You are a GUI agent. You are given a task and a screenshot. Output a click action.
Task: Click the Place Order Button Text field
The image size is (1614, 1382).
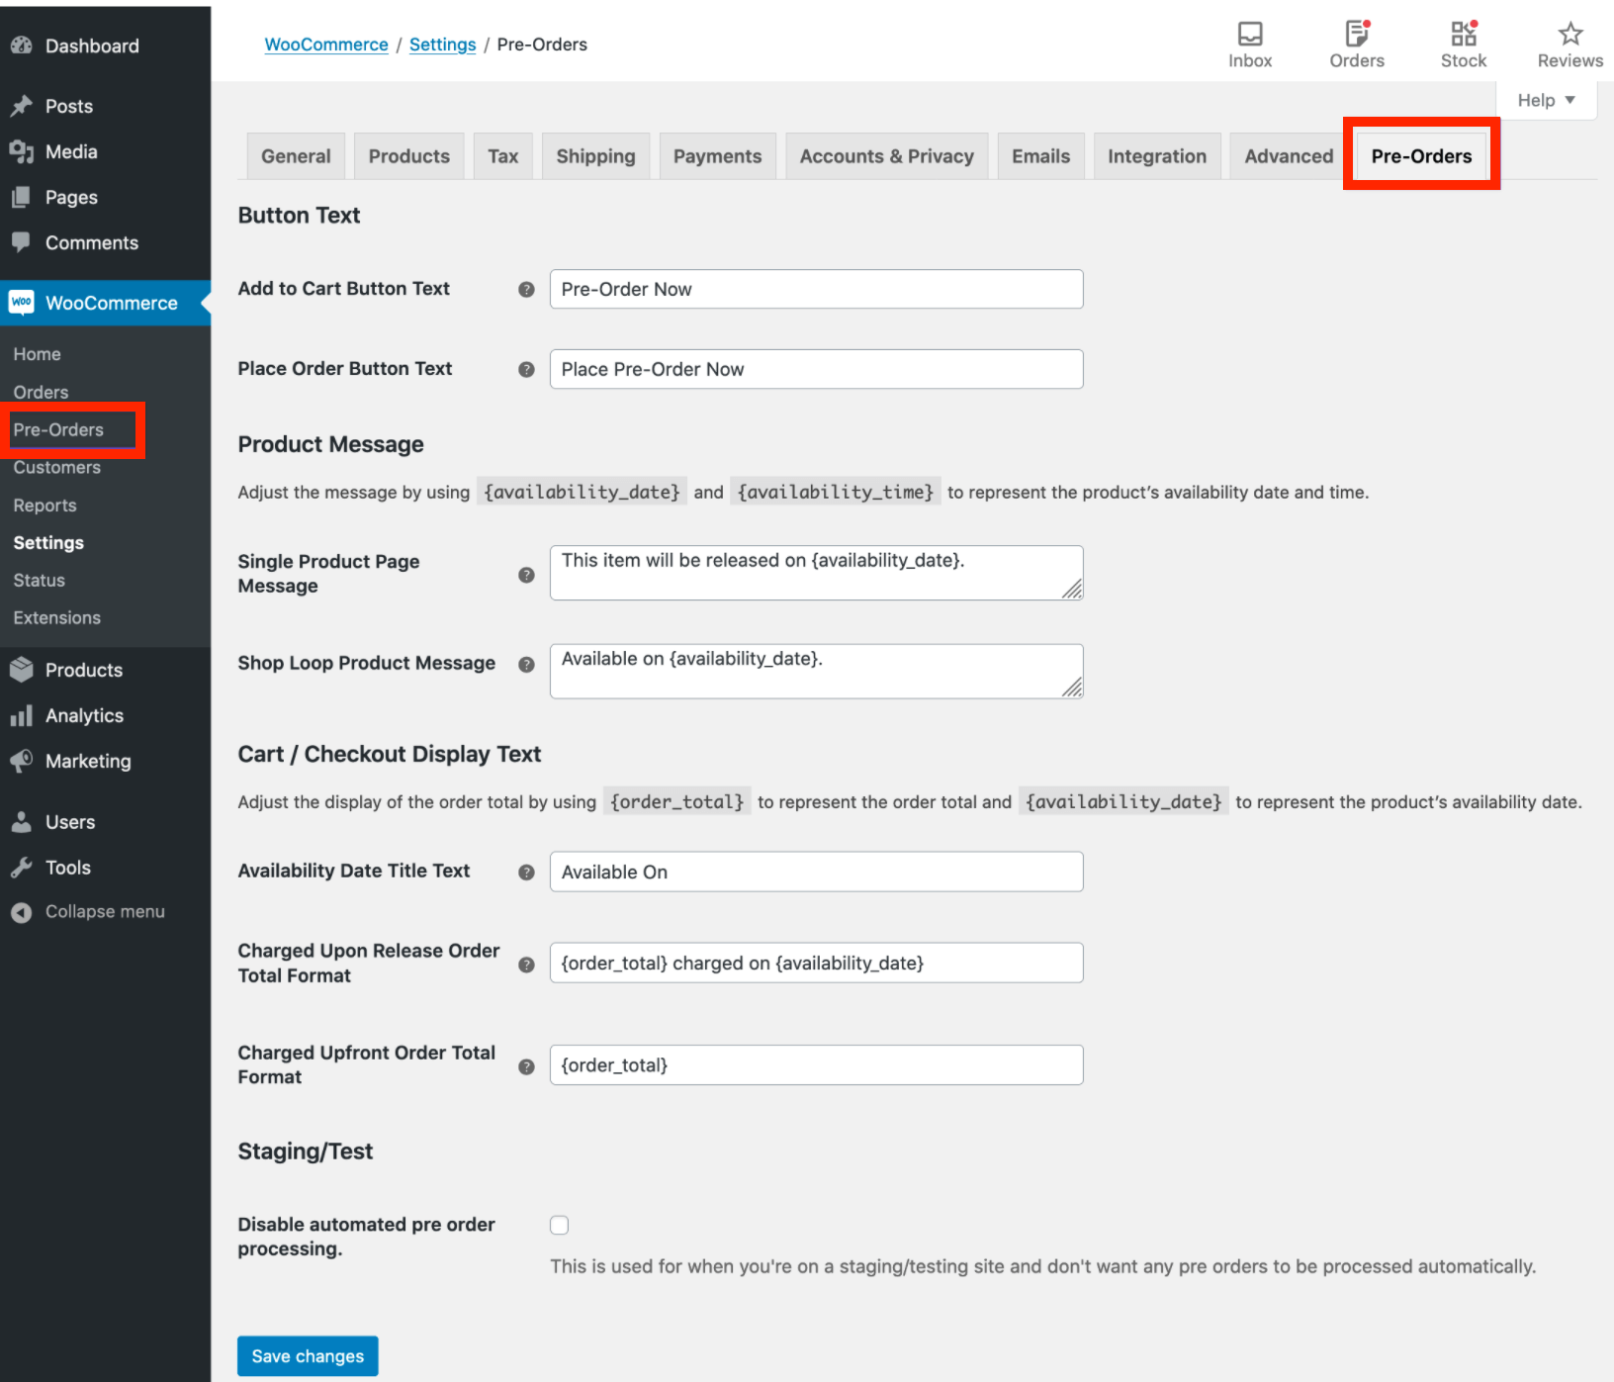tap(816, 369)
